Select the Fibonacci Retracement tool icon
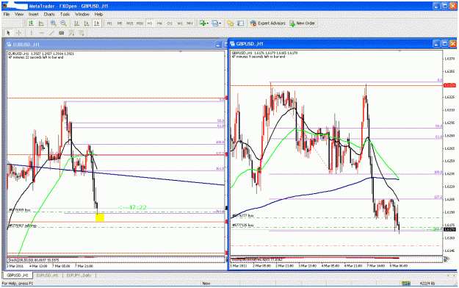 pyautogui.click(x=71, y=33)
